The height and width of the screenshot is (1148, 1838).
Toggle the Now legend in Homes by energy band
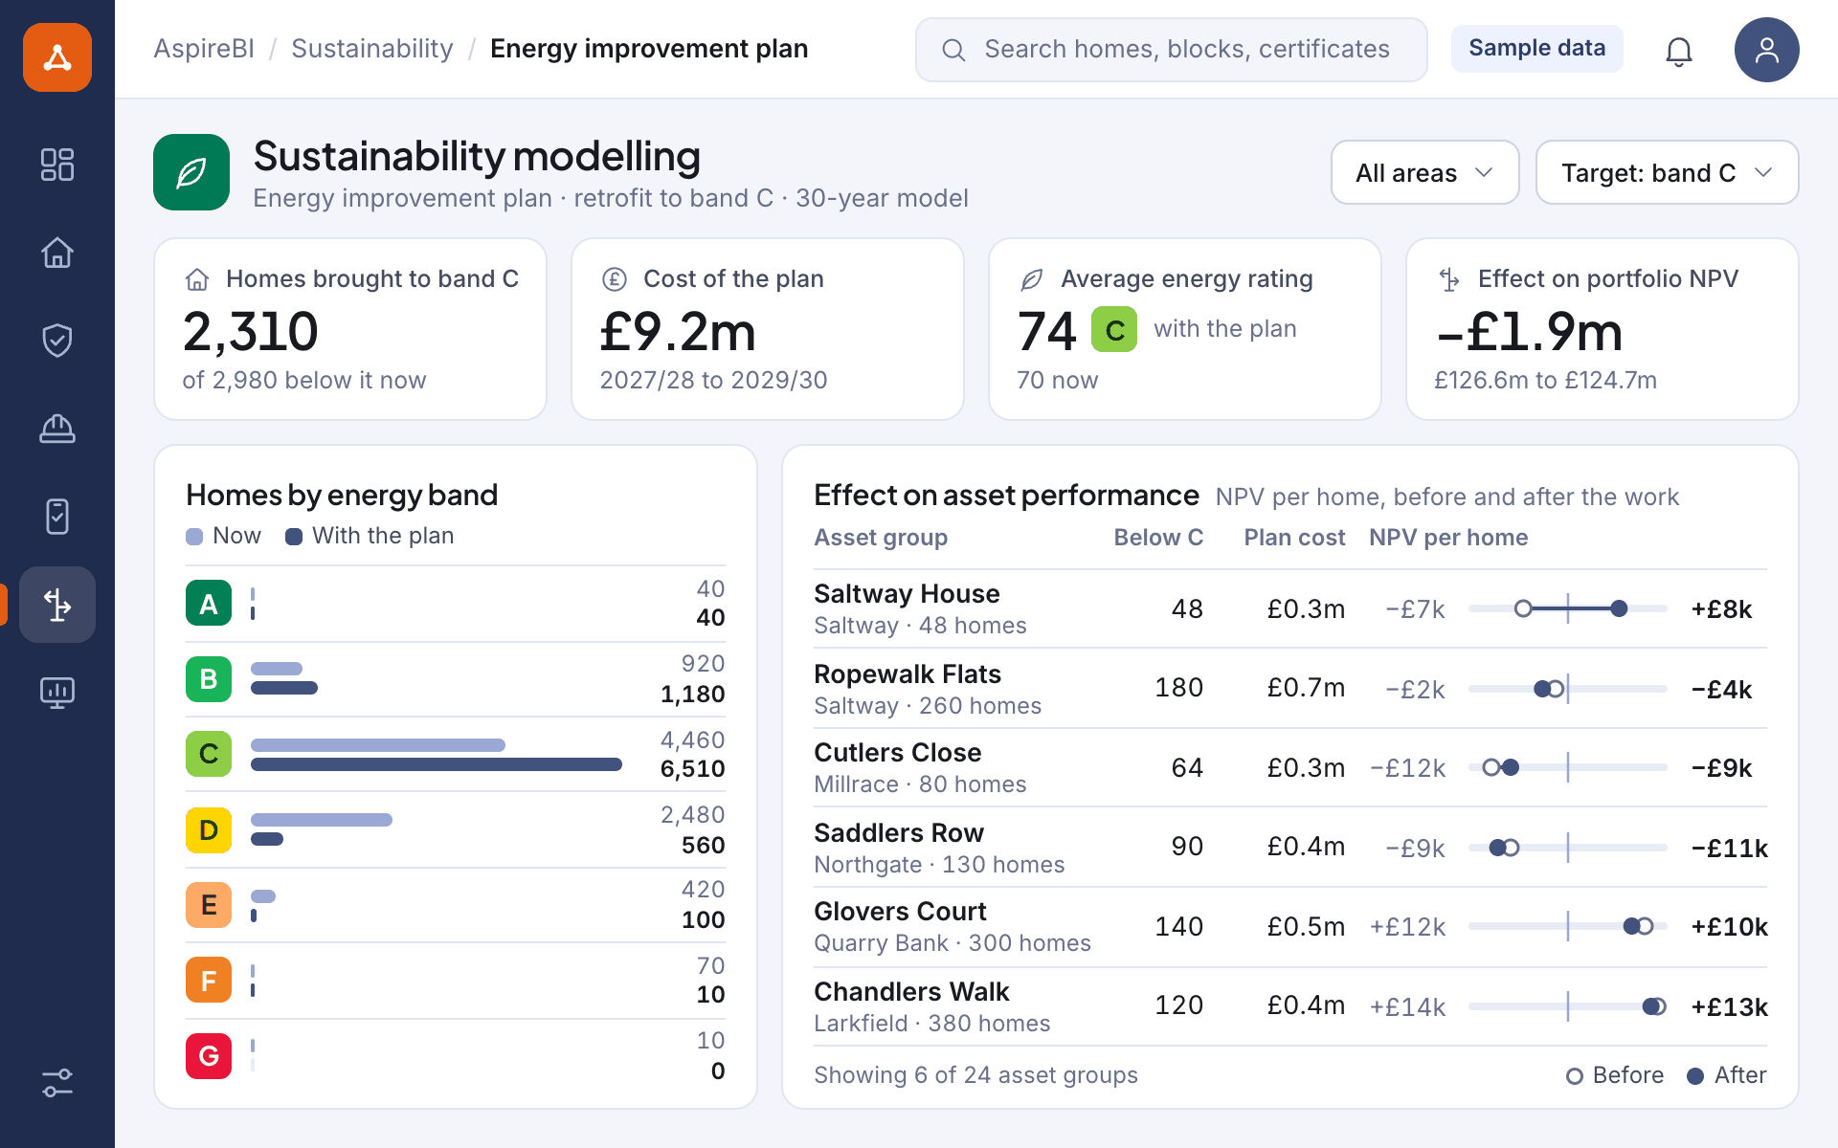(x=223, y=536)
